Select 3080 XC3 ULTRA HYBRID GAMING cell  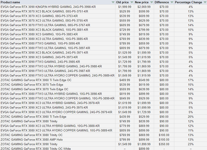pos(58,126)
